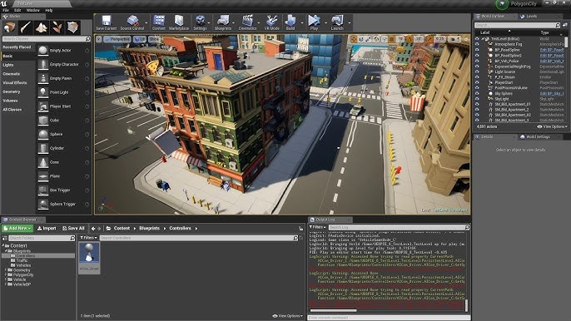Open World Outliner View Options
Image resolution: width=571 pixels, height=321 pixels.
coord(553,126)
